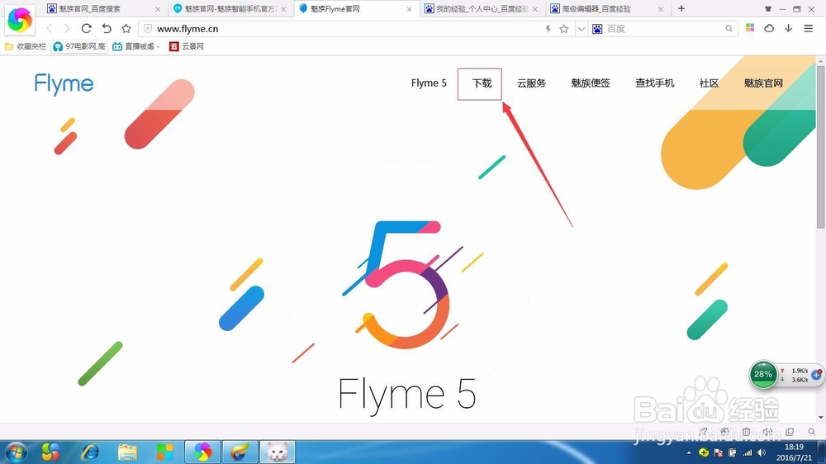Open 魅族便签 nav link
The image size is (826, 464).
(x=591, y=83)
